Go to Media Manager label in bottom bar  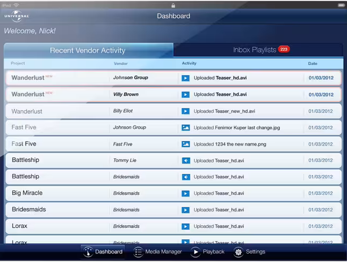[163, 252]
